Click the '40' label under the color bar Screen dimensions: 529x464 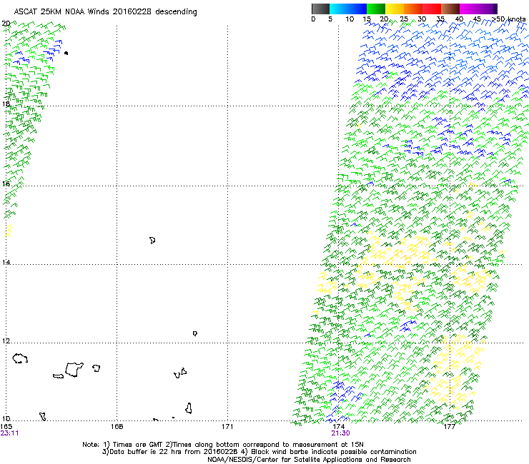pos(459,19)
